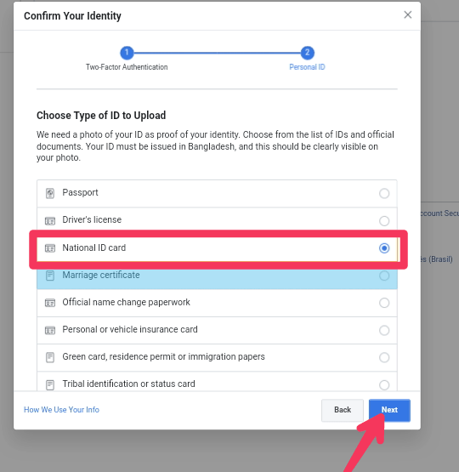Image resolution: width=459 pixels, height=472 pixels.
Task: Click the Back button
Action: 343,410
